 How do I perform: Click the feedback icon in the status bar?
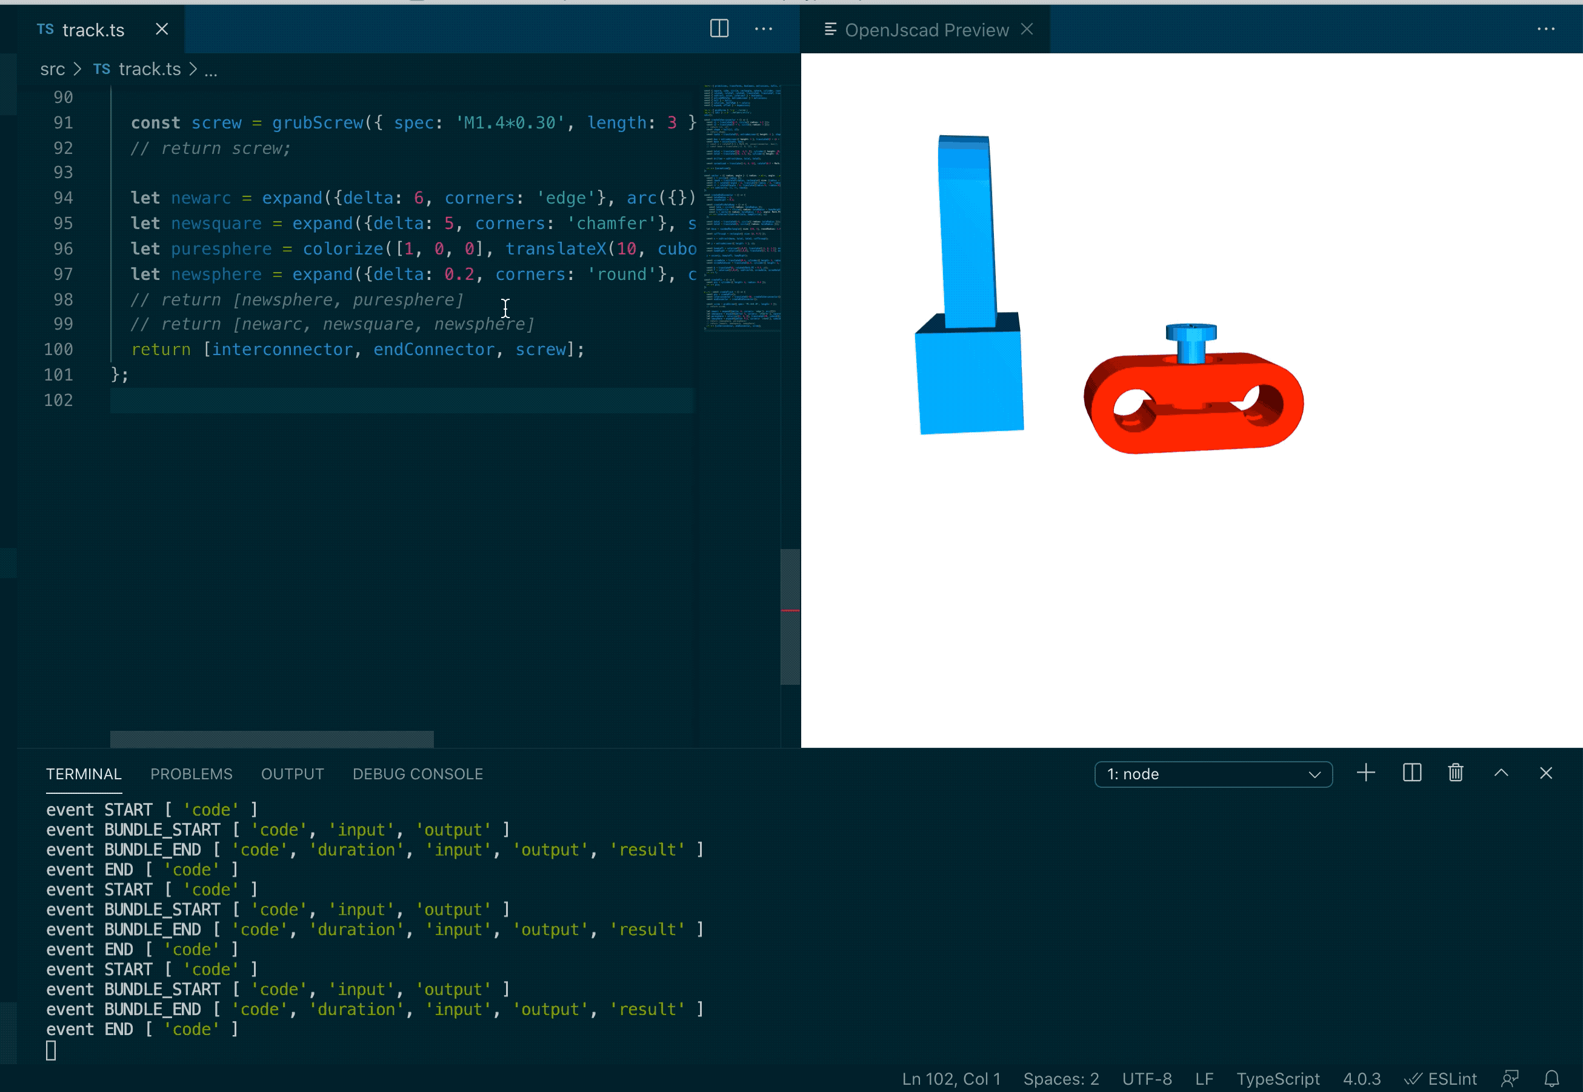(x=1510, y=1079)
